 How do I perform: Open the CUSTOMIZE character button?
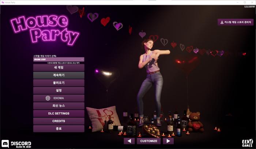(x=149, y=141)
